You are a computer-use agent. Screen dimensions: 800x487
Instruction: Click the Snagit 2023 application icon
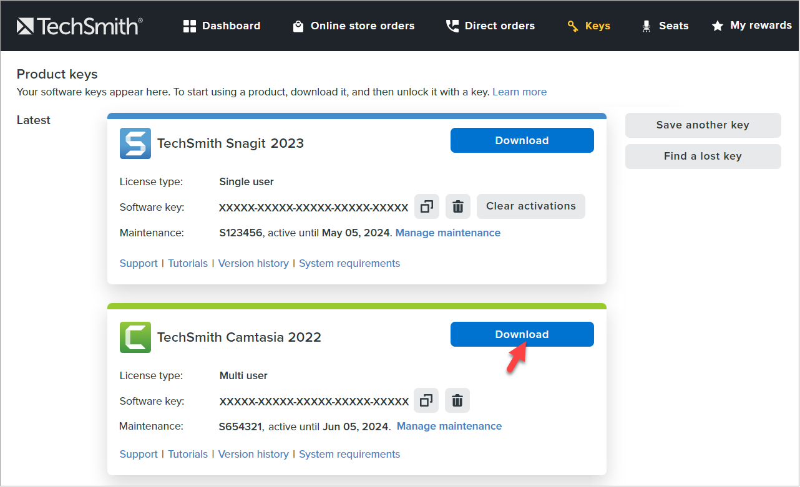pos(135,143)
